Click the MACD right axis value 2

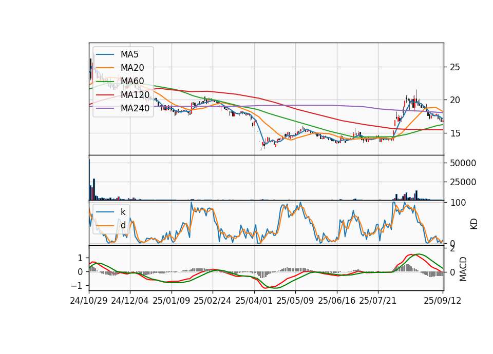pos(452,249)
